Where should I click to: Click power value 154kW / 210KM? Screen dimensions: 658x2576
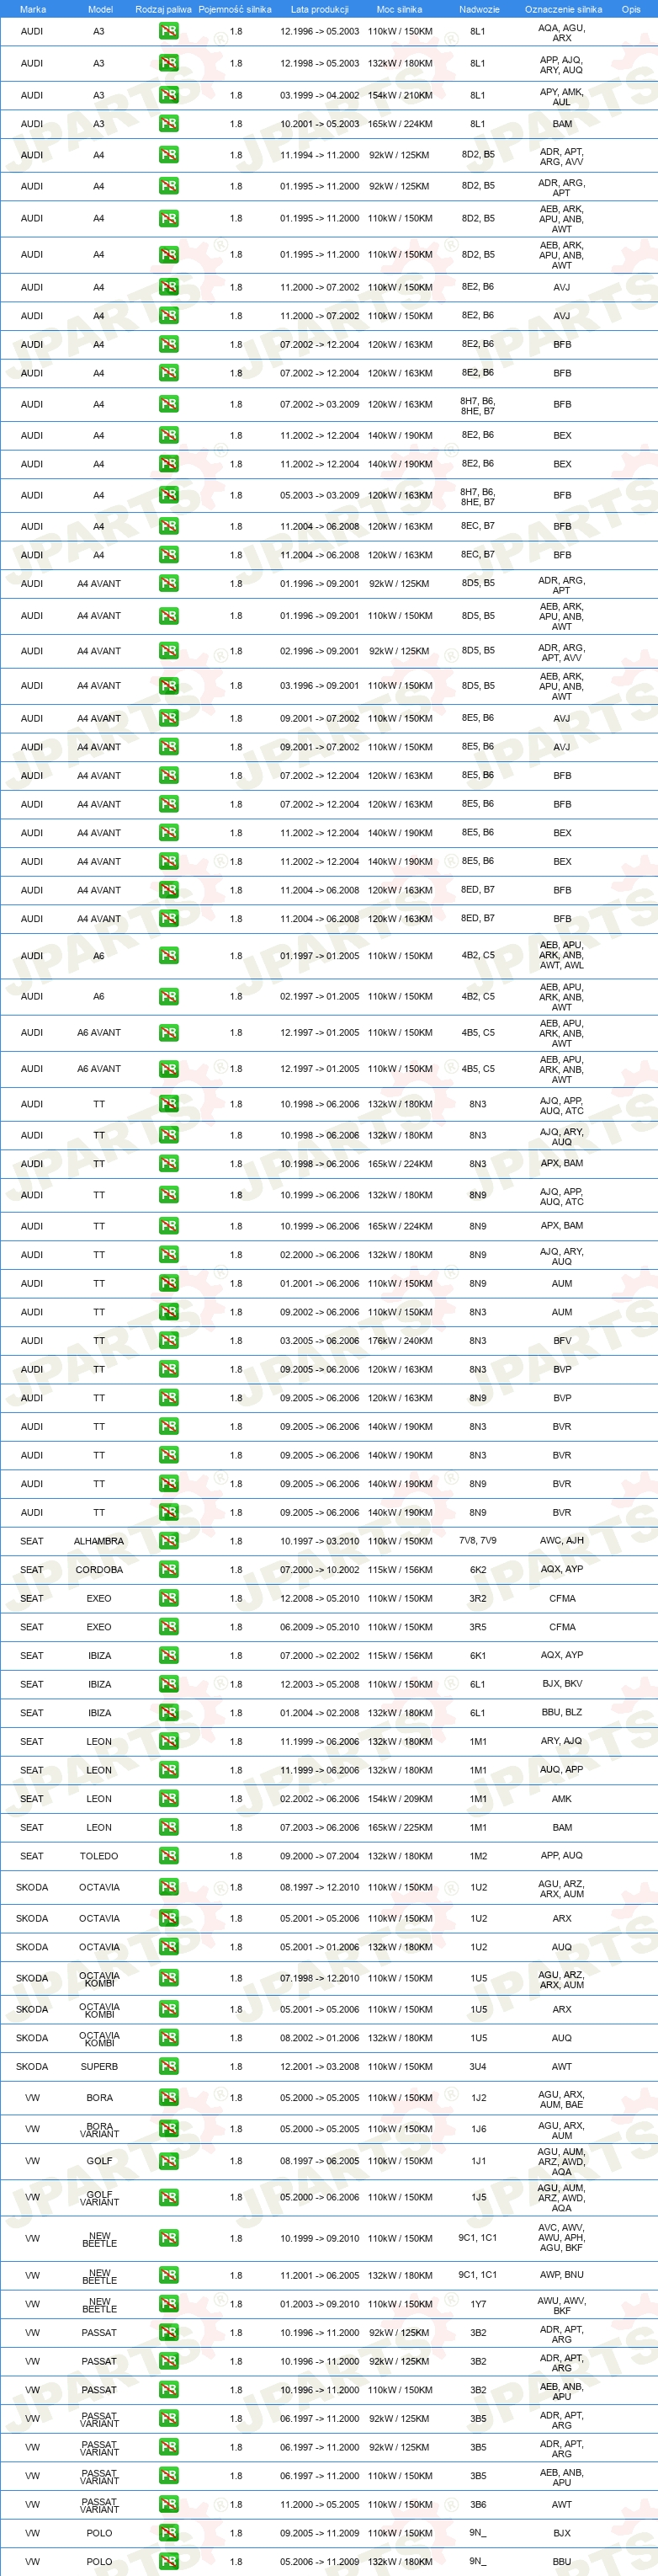[400, 95]
